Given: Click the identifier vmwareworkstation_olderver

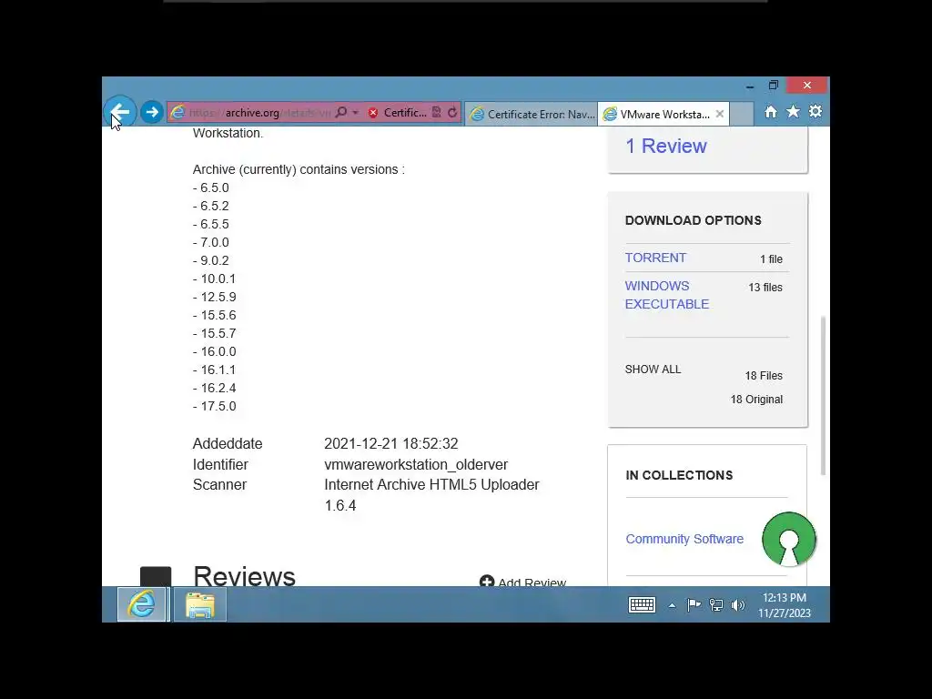Looking at the screenshot, I should click(x=416, y=464).
